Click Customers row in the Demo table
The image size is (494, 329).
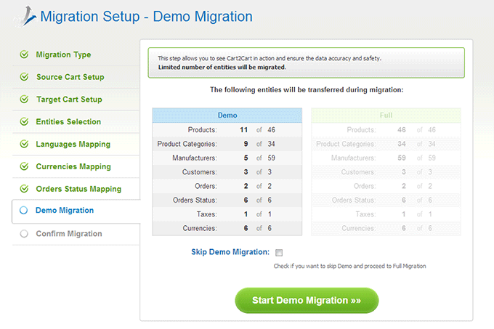point(227,172)
